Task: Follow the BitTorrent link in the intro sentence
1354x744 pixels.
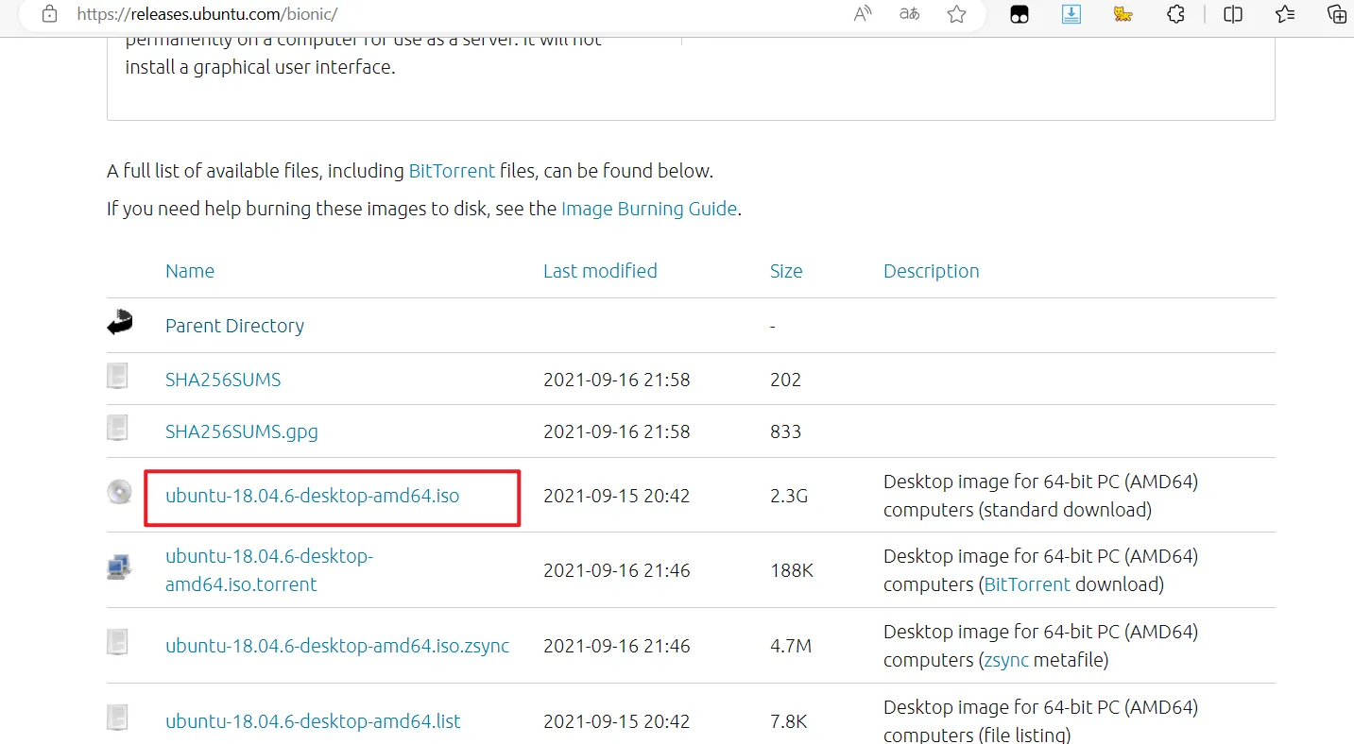Action: click(x=452, y=171)
